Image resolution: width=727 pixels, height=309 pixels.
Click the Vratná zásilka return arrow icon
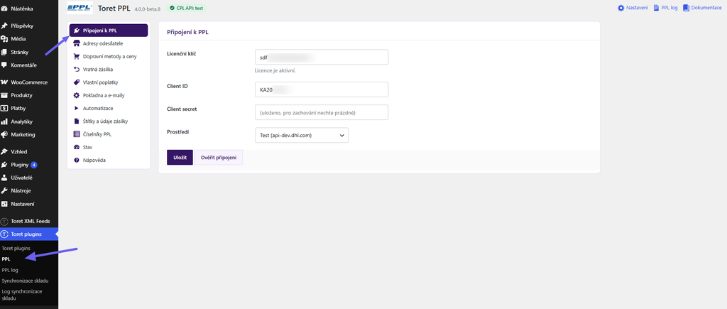click(77, 69)
